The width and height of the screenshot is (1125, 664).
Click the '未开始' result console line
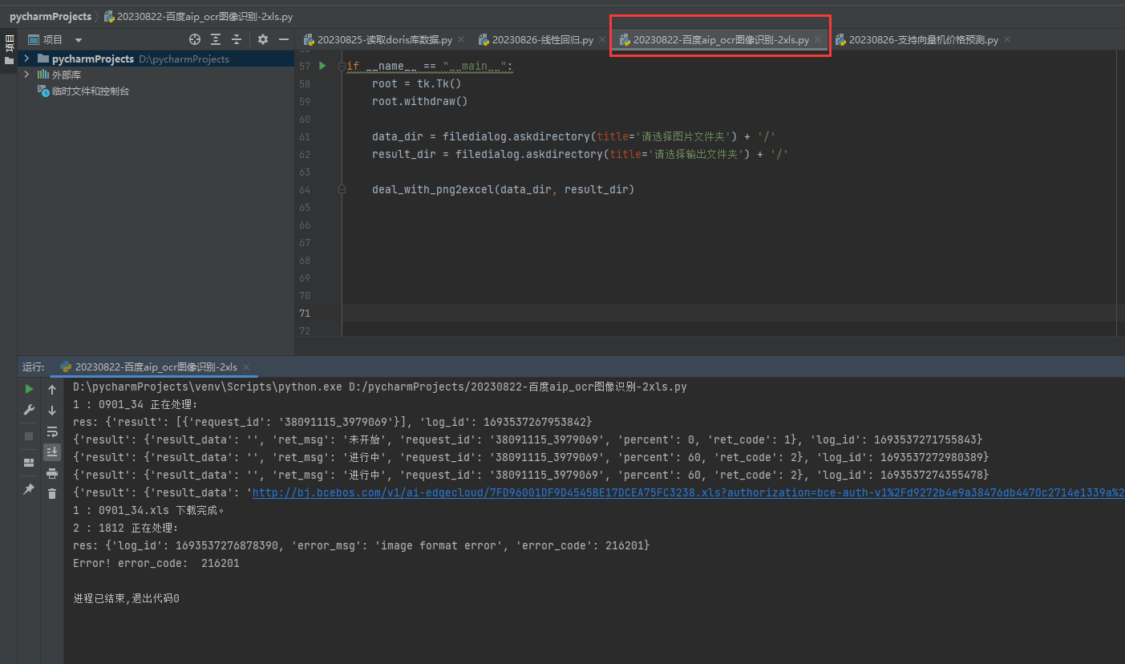coord(528,439)
